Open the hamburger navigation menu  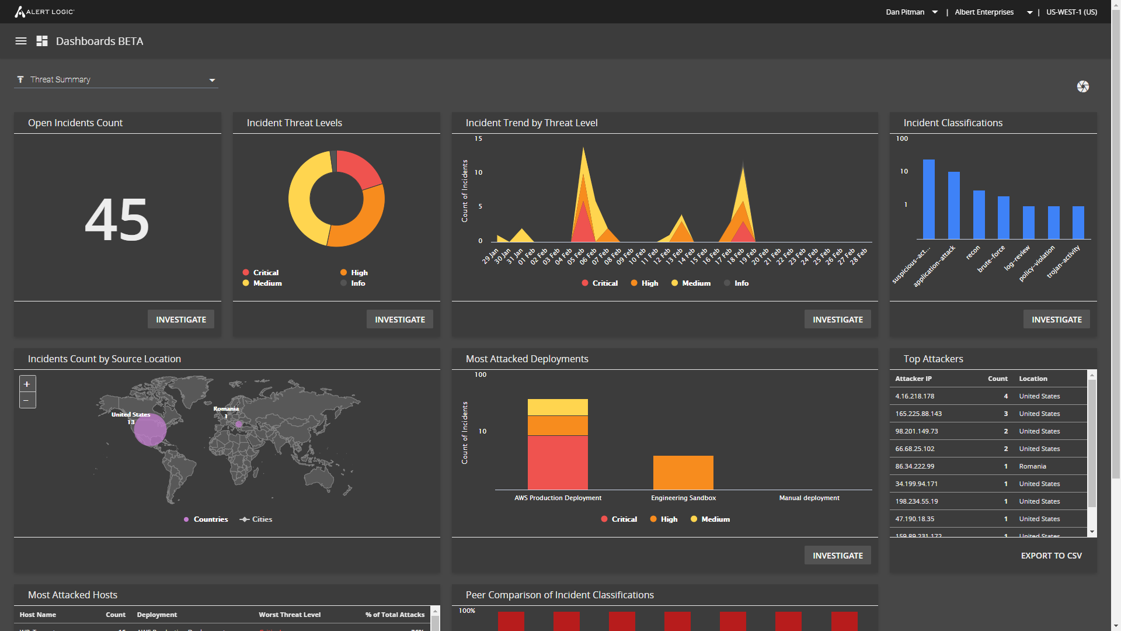pos(21,41)
